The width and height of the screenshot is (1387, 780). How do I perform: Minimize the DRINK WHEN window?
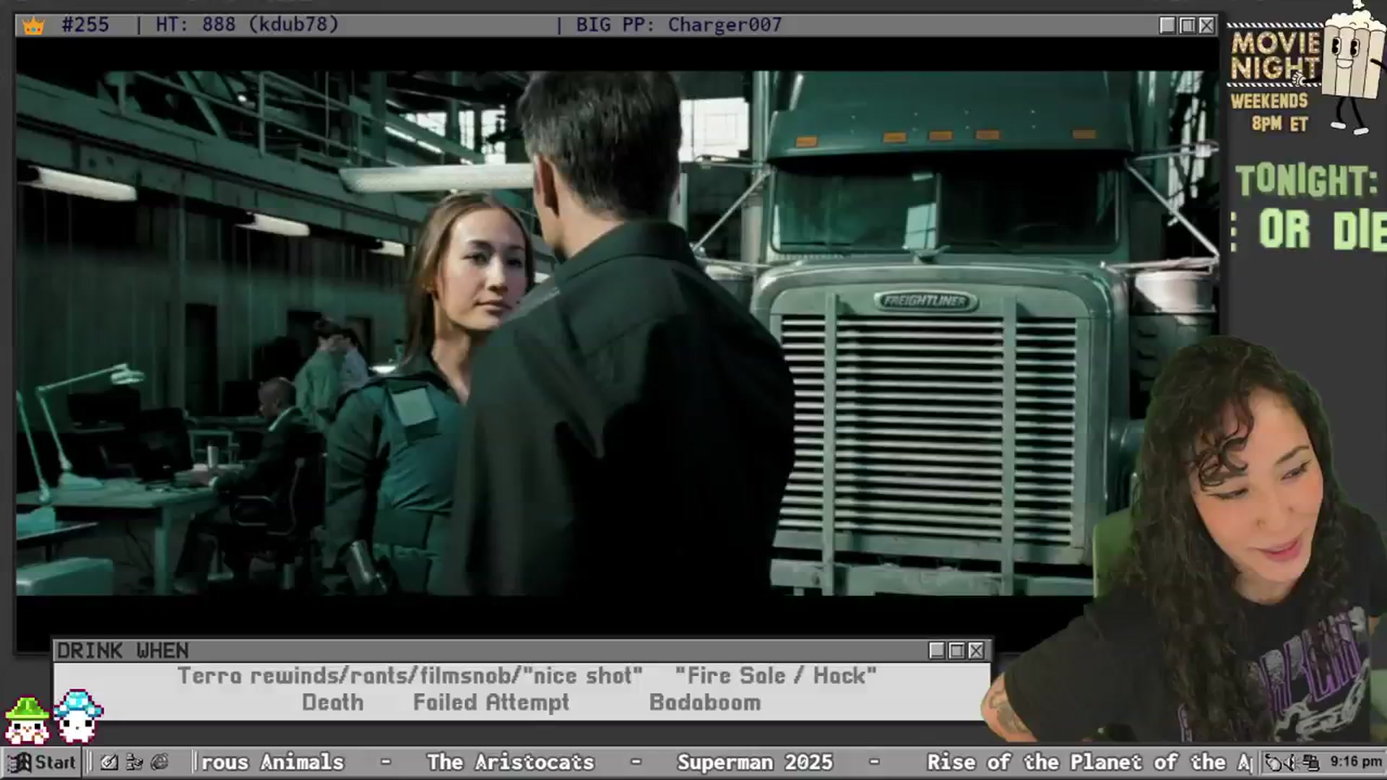(x=937, y=651)
